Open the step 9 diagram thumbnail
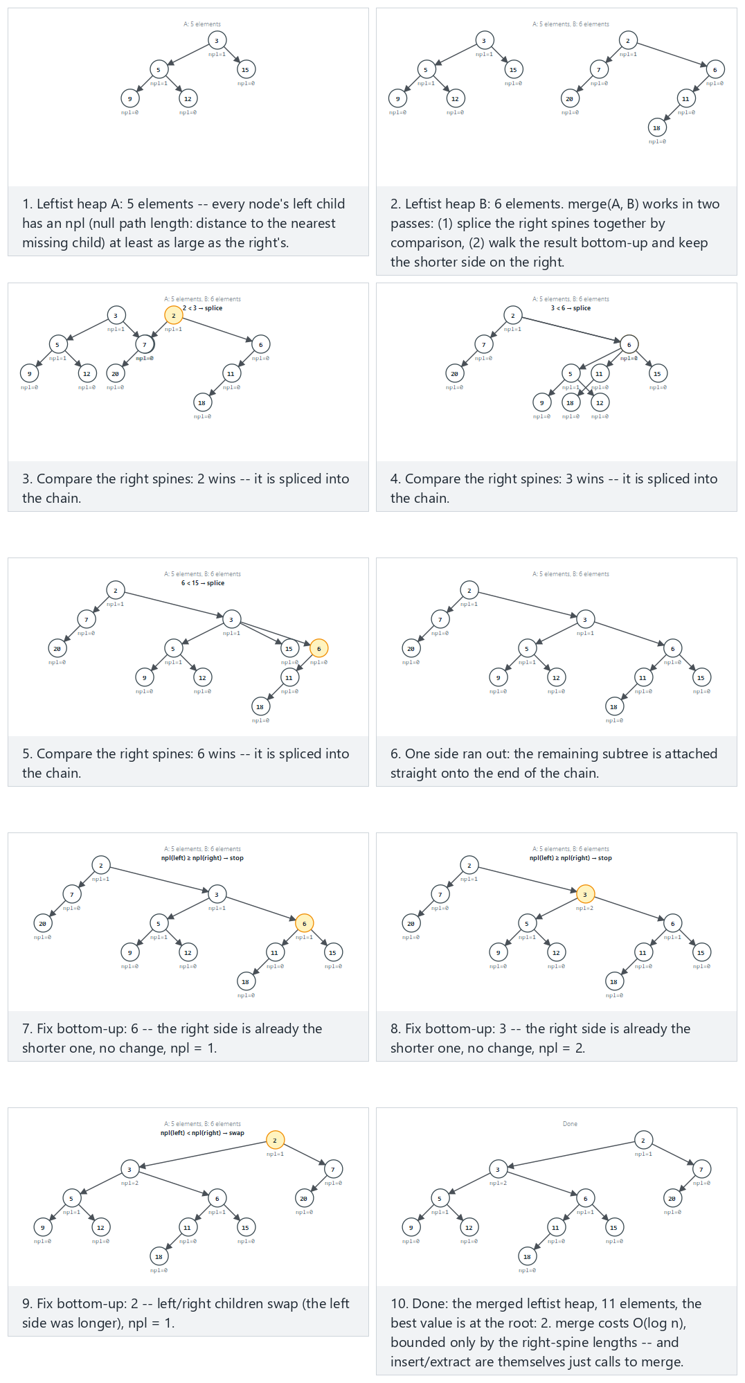The image size is (745, 1383). tap(188, 1197)
